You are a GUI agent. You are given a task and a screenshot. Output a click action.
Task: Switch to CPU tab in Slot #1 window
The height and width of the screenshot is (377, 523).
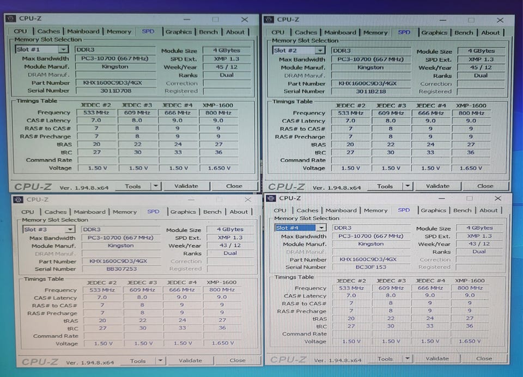[20, 32]
